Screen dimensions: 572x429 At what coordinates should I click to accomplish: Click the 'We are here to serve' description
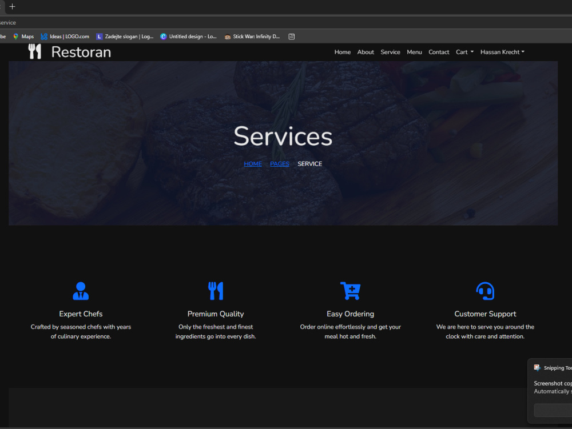(485, 331)
